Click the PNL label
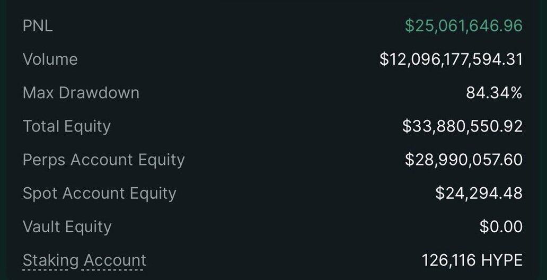This screenshot has width=547, height=280. pos(38,25)
